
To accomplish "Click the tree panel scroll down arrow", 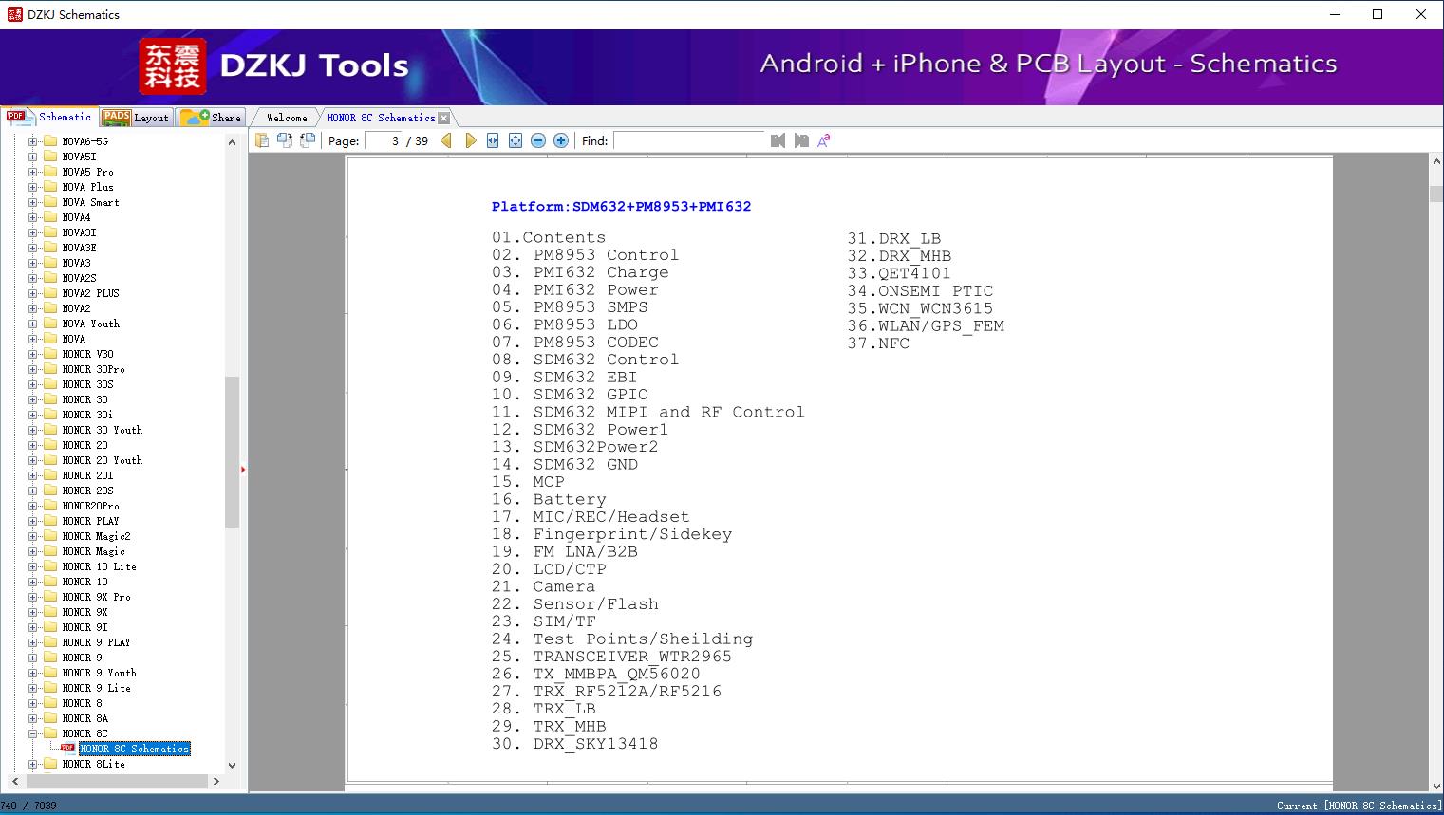I will click(232, 765).
